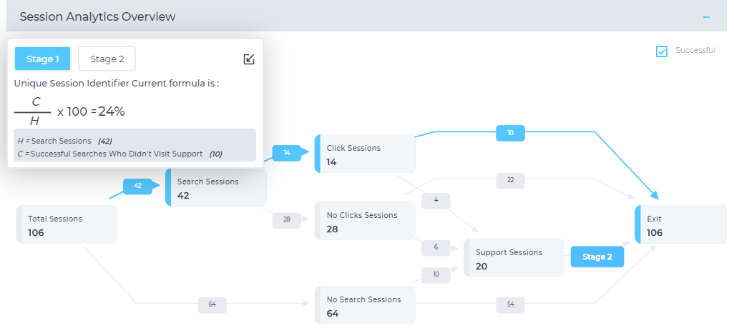
Task: Click the 22 flow label
Action: tap(510, 180)
